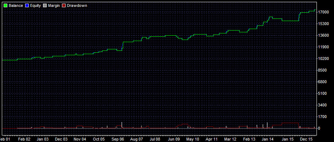Click the 17000 y-axis value
This screenshot has width=334, height=142.
[x=323, y=12]
